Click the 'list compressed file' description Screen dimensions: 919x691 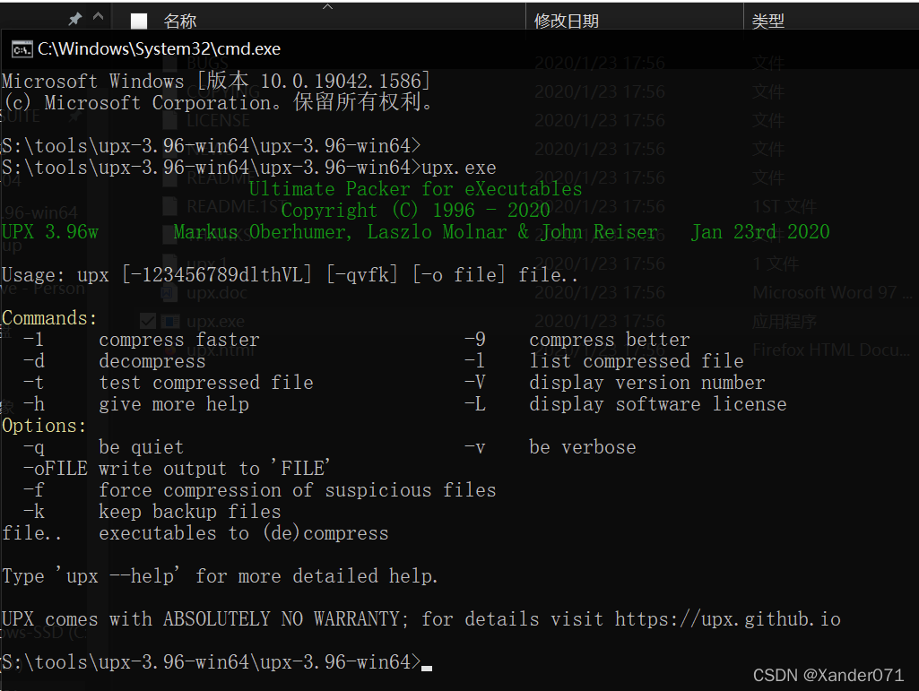pyautogui.click(x=637, y=361)
